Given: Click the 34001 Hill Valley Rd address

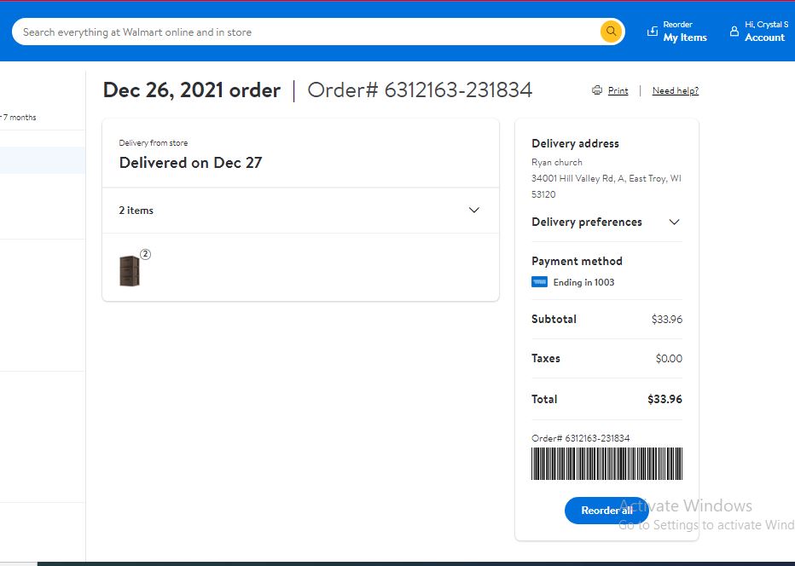Looking at the screenshot, I should pyautogui.click(x=606, y=186).
